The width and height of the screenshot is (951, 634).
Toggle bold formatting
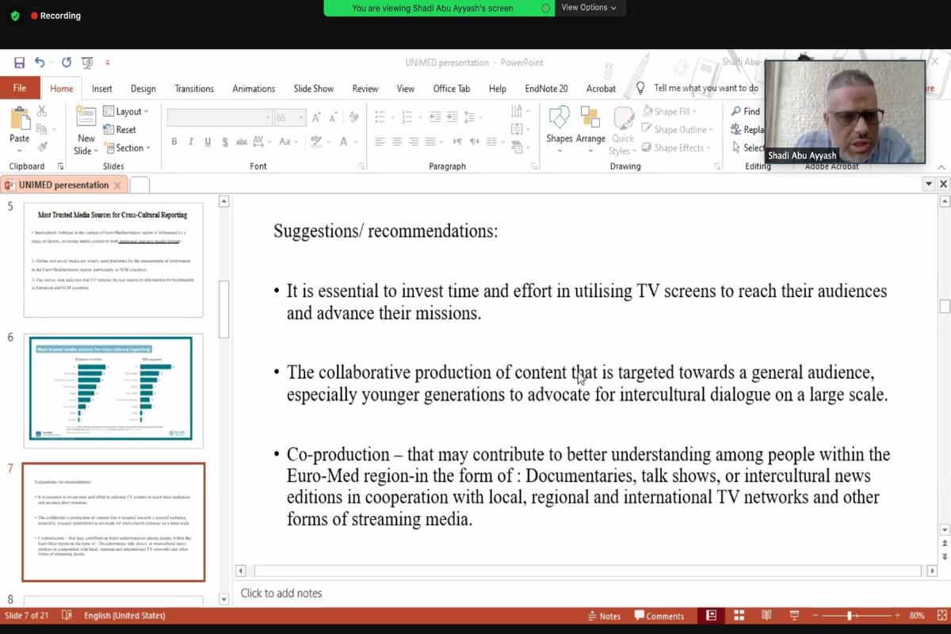point(174,142)
